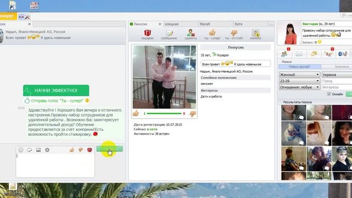Viewport: 352px width, 198px height.
Task: Click the yellow ticket icon in right panel
Action: 313,54
